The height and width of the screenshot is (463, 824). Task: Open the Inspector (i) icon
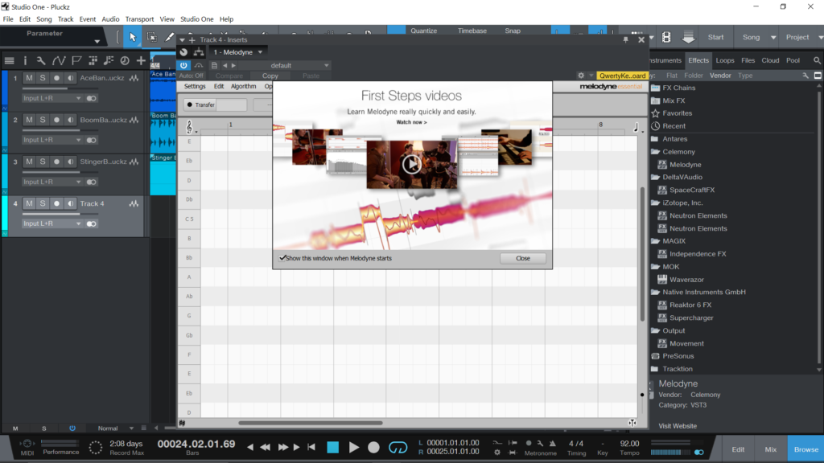click(25, 61)
